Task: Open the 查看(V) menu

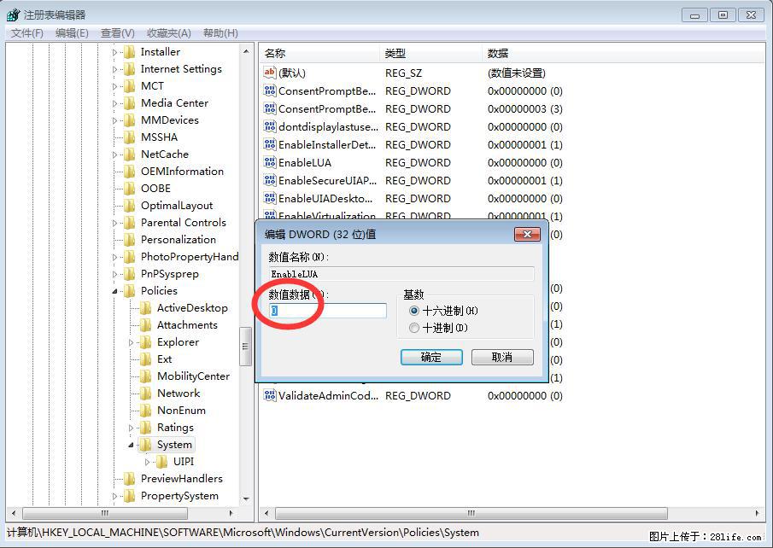Action: pos(118,32)
